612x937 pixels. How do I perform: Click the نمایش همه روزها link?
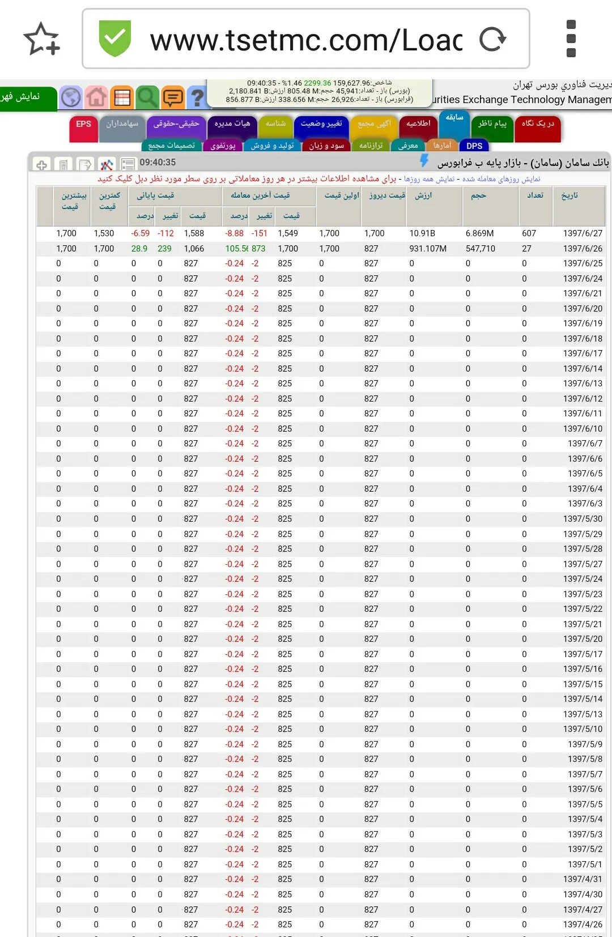coord(429,178)
